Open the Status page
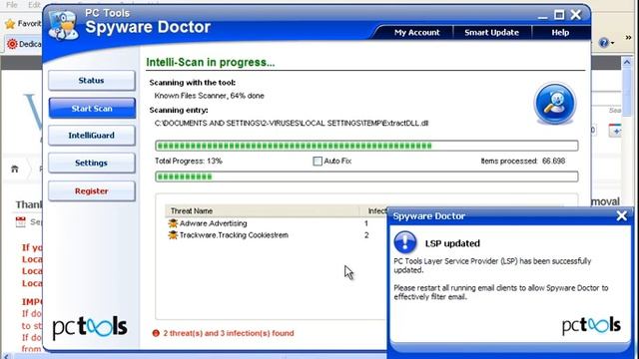Image resolution: width=639 pixels, height=359 pixels. (92, 81)
